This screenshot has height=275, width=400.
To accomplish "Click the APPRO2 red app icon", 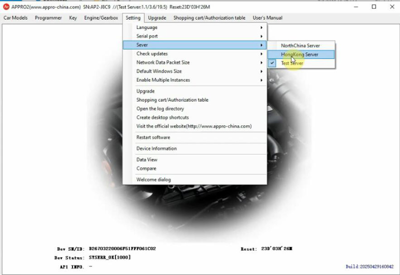I will click(x=6, y=7).
